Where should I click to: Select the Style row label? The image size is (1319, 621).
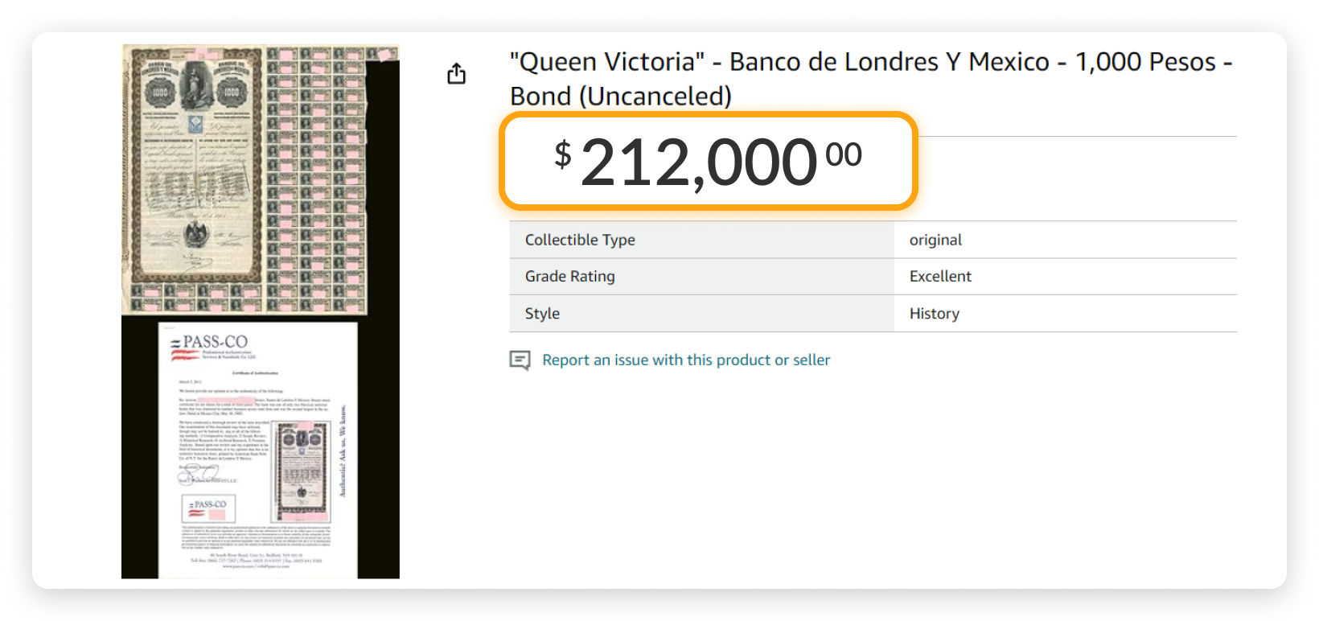542,313
